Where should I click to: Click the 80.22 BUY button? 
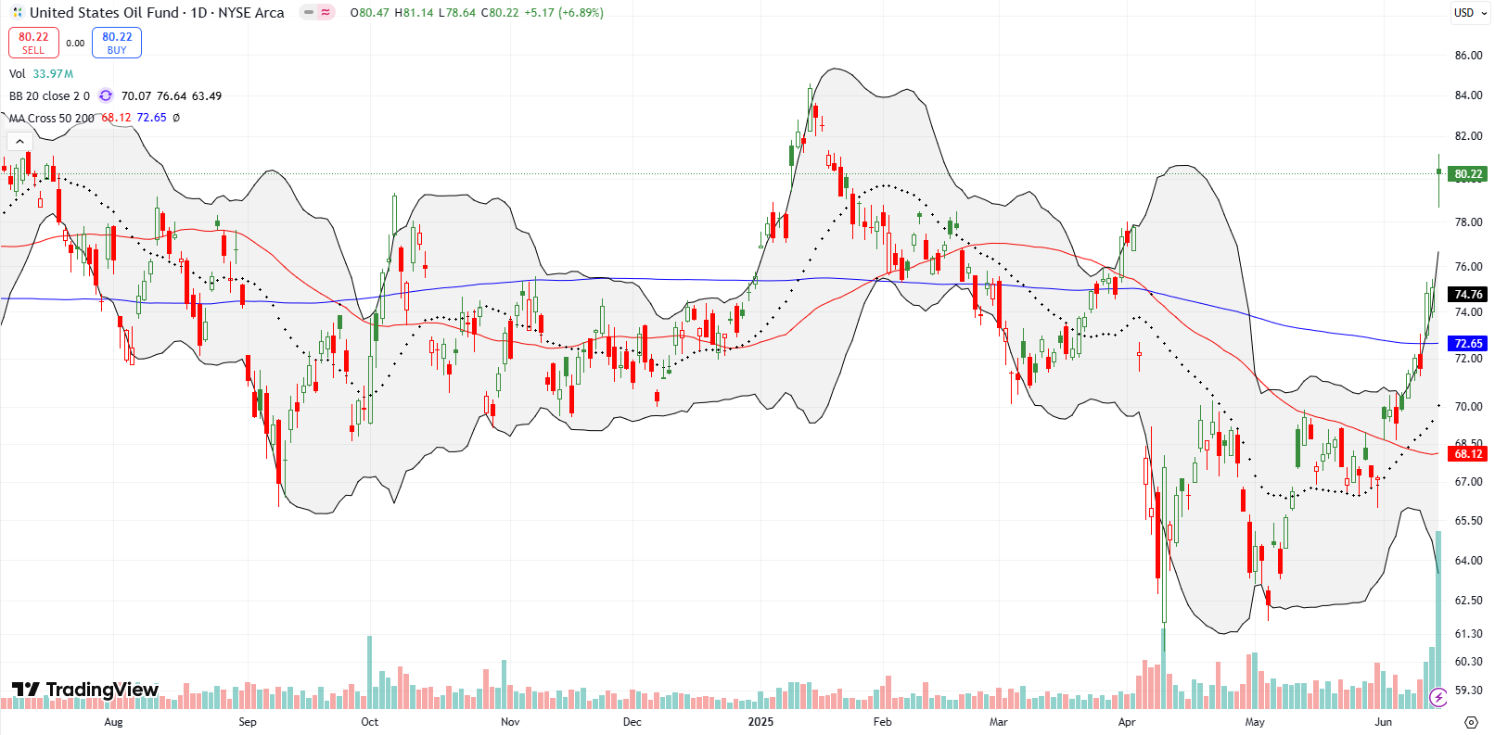[x=117, y=43]
